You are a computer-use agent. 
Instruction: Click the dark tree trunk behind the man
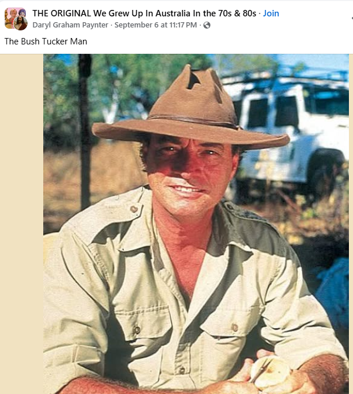[x=85, y=132]
